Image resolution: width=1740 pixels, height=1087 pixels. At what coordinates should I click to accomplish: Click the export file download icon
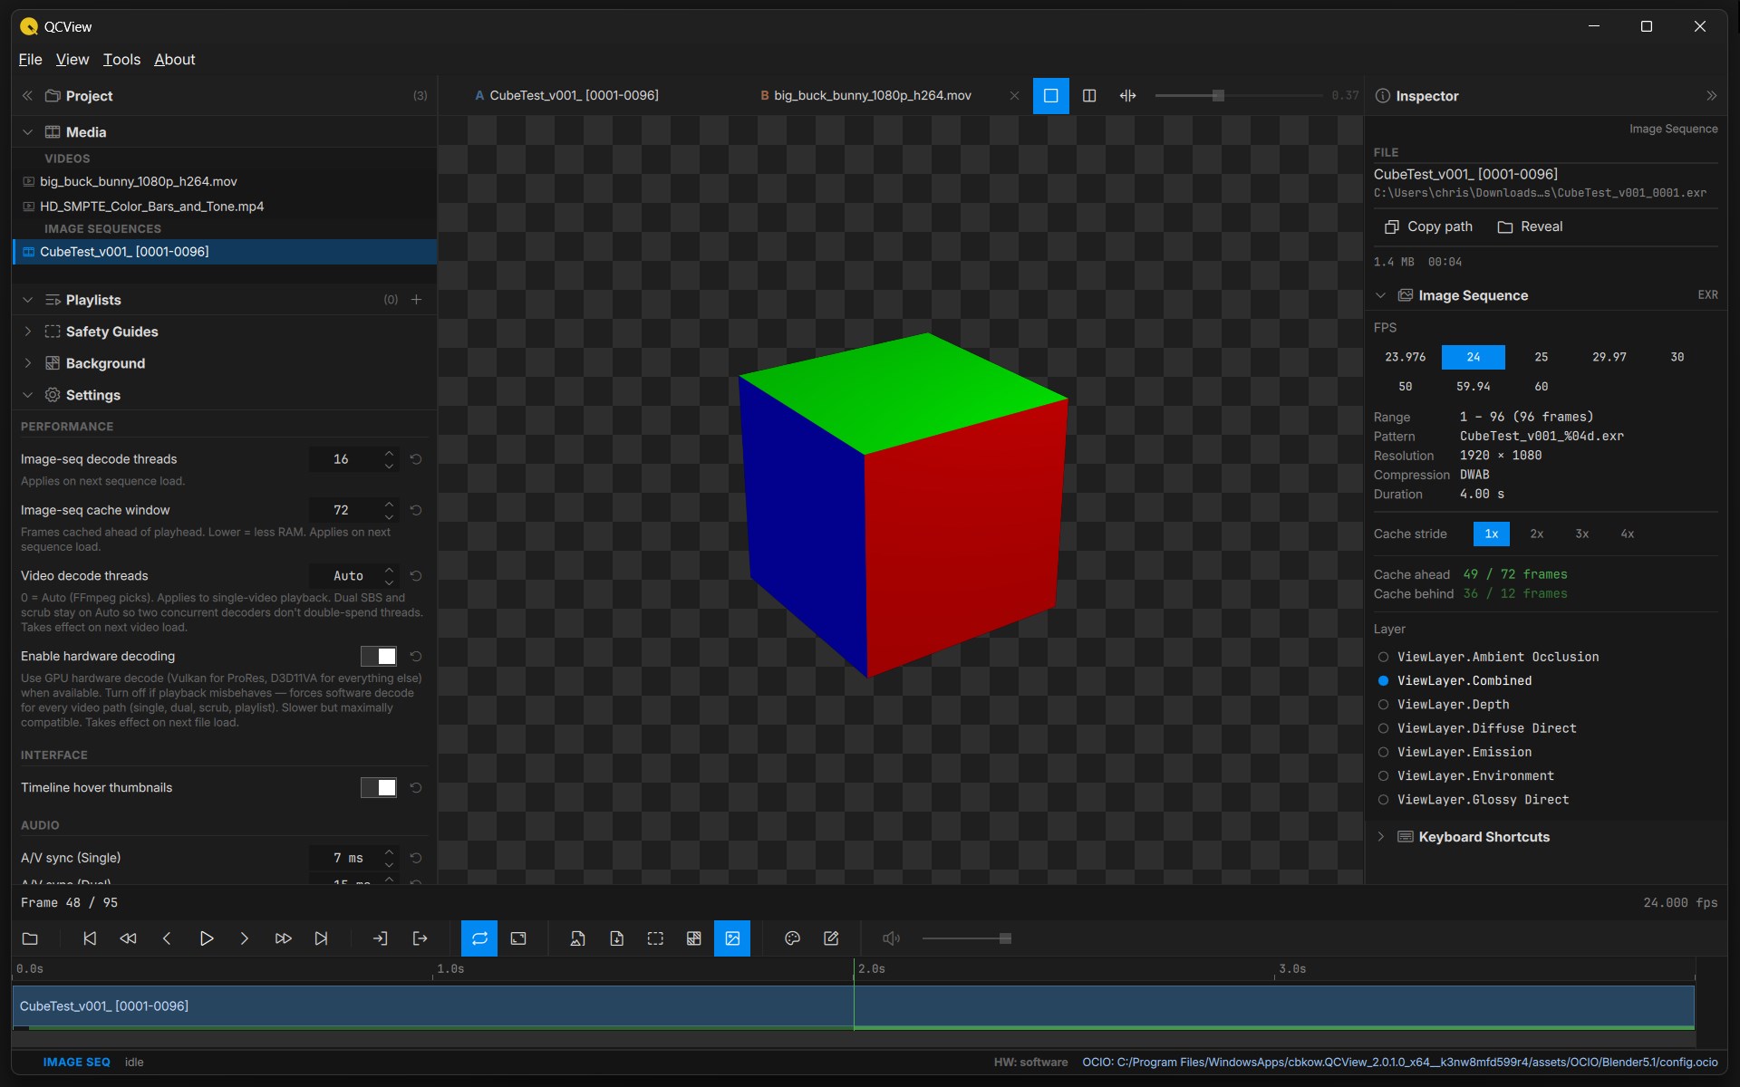[616, 938]
